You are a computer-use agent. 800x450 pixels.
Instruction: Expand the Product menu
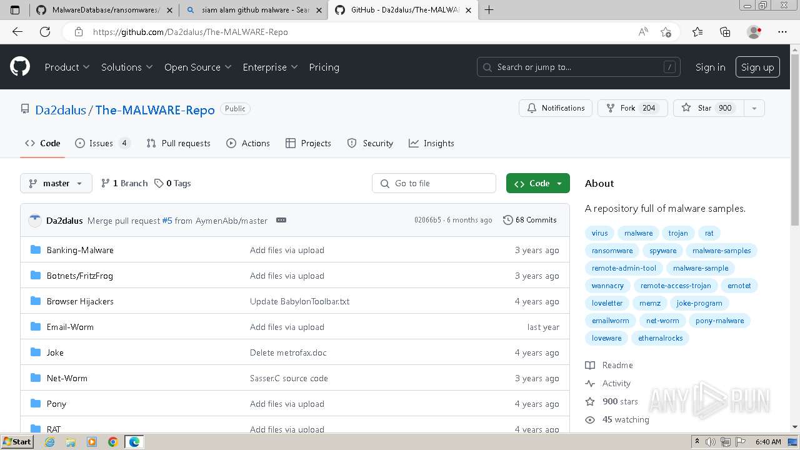(67, 67)
